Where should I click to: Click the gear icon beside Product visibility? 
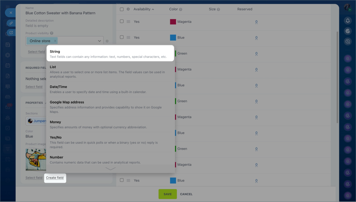click(x=107, y=41)
